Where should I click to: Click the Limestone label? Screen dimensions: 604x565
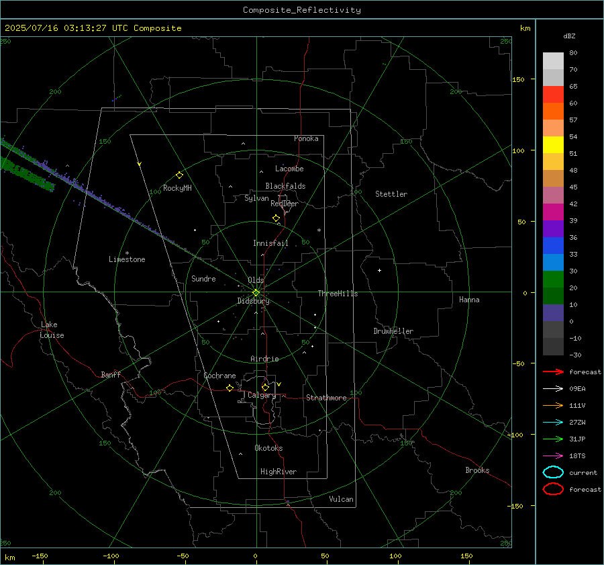[x=127, y=259]
